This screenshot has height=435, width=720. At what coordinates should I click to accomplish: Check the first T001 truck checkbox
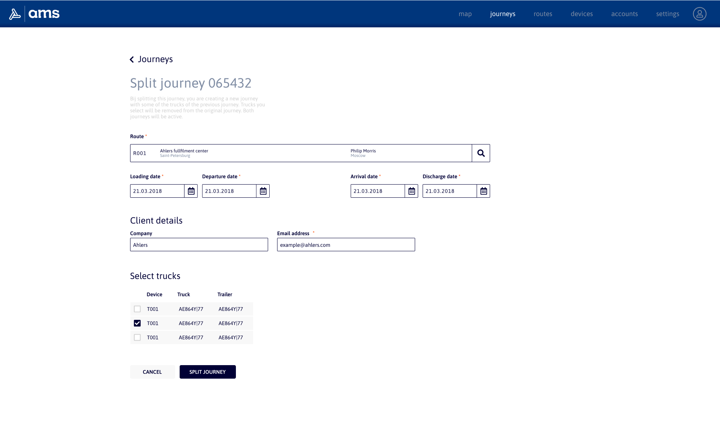coord(137,309)
